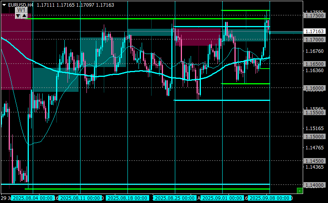Select the 2025.08.04 00:00 date marker
Image resolution: width=328 pixels, height=203 pixels.
pyautogui.click(x=33, y=198)
